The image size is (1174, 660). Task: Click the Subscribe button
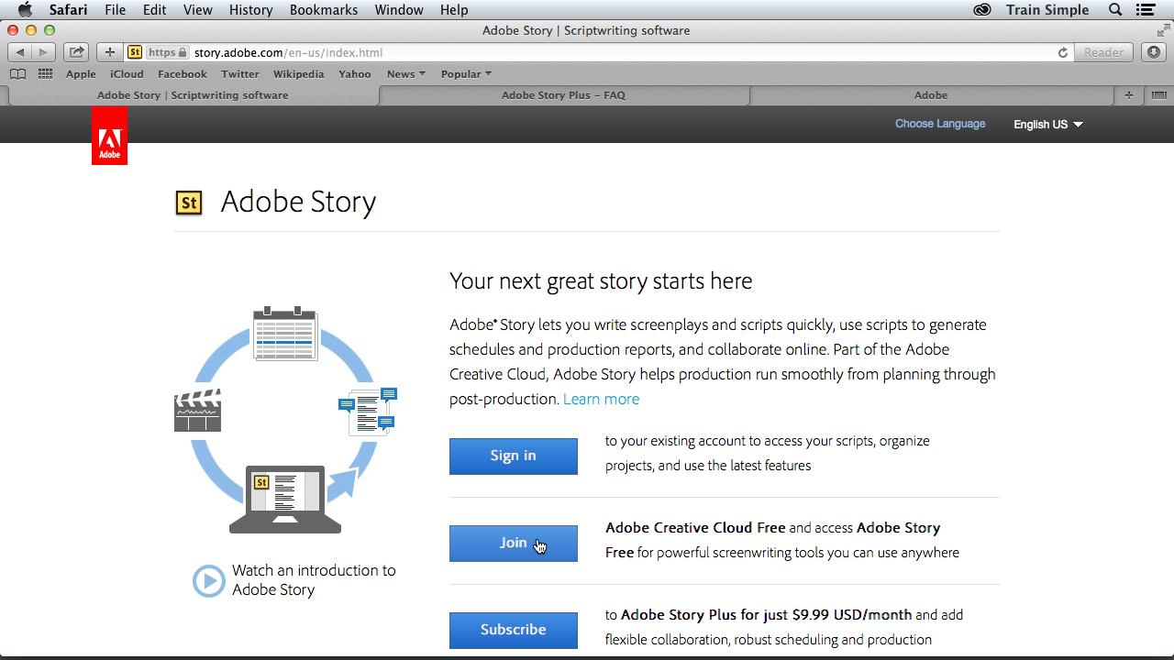point(514,630)
